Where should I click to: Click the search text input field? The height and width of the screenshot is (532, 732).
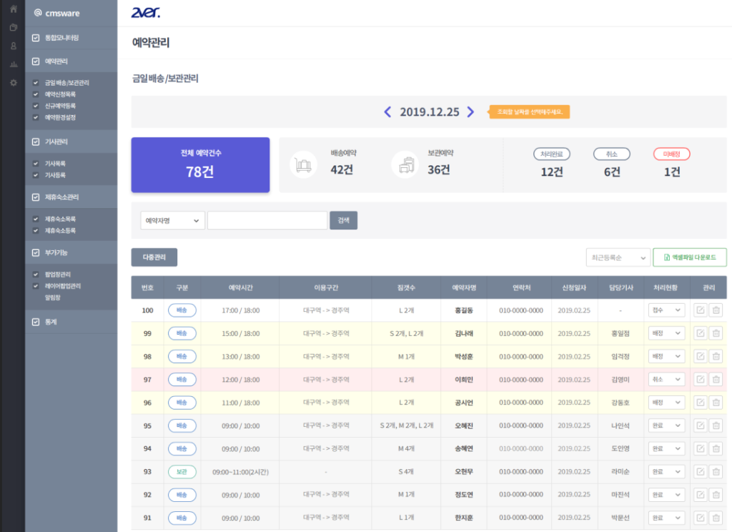click(267, 220)
